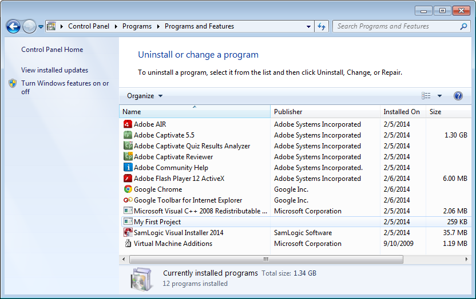Select the Adobe Community Help name
Screen dimensions: 476x299
pyautogui.click(x=171, y=168)
